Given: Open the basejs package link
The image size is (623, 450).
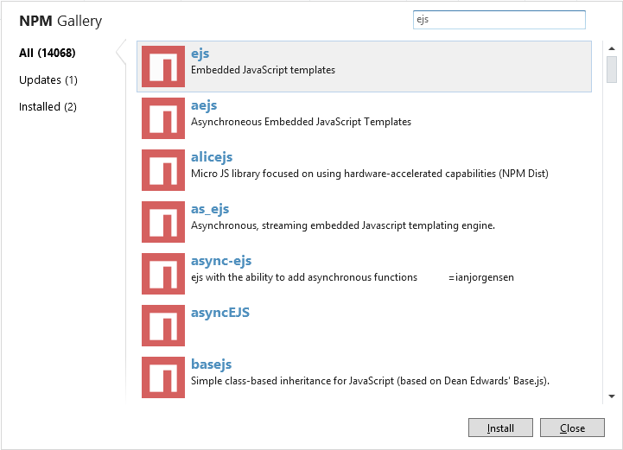Looking at the screenshot, I should pos(212,364).
